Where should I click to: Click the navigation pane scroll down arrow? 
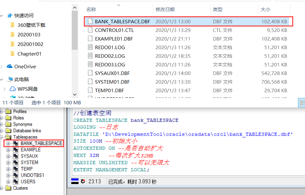click(75, 94)
